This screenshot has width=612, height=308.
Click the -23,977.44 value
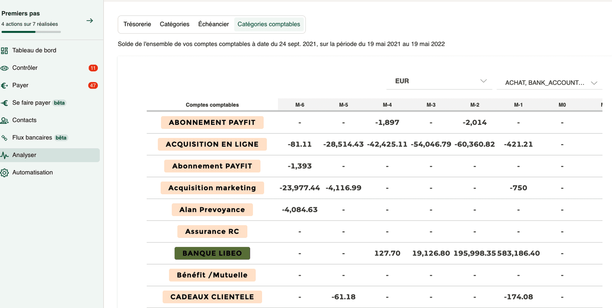[x=300, y=188]
